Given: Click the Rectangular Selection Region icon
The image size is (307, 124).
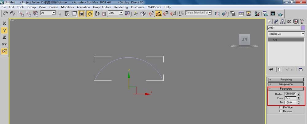Looking at the screenshot, I should pyautogui.click(x=74, y=14).
